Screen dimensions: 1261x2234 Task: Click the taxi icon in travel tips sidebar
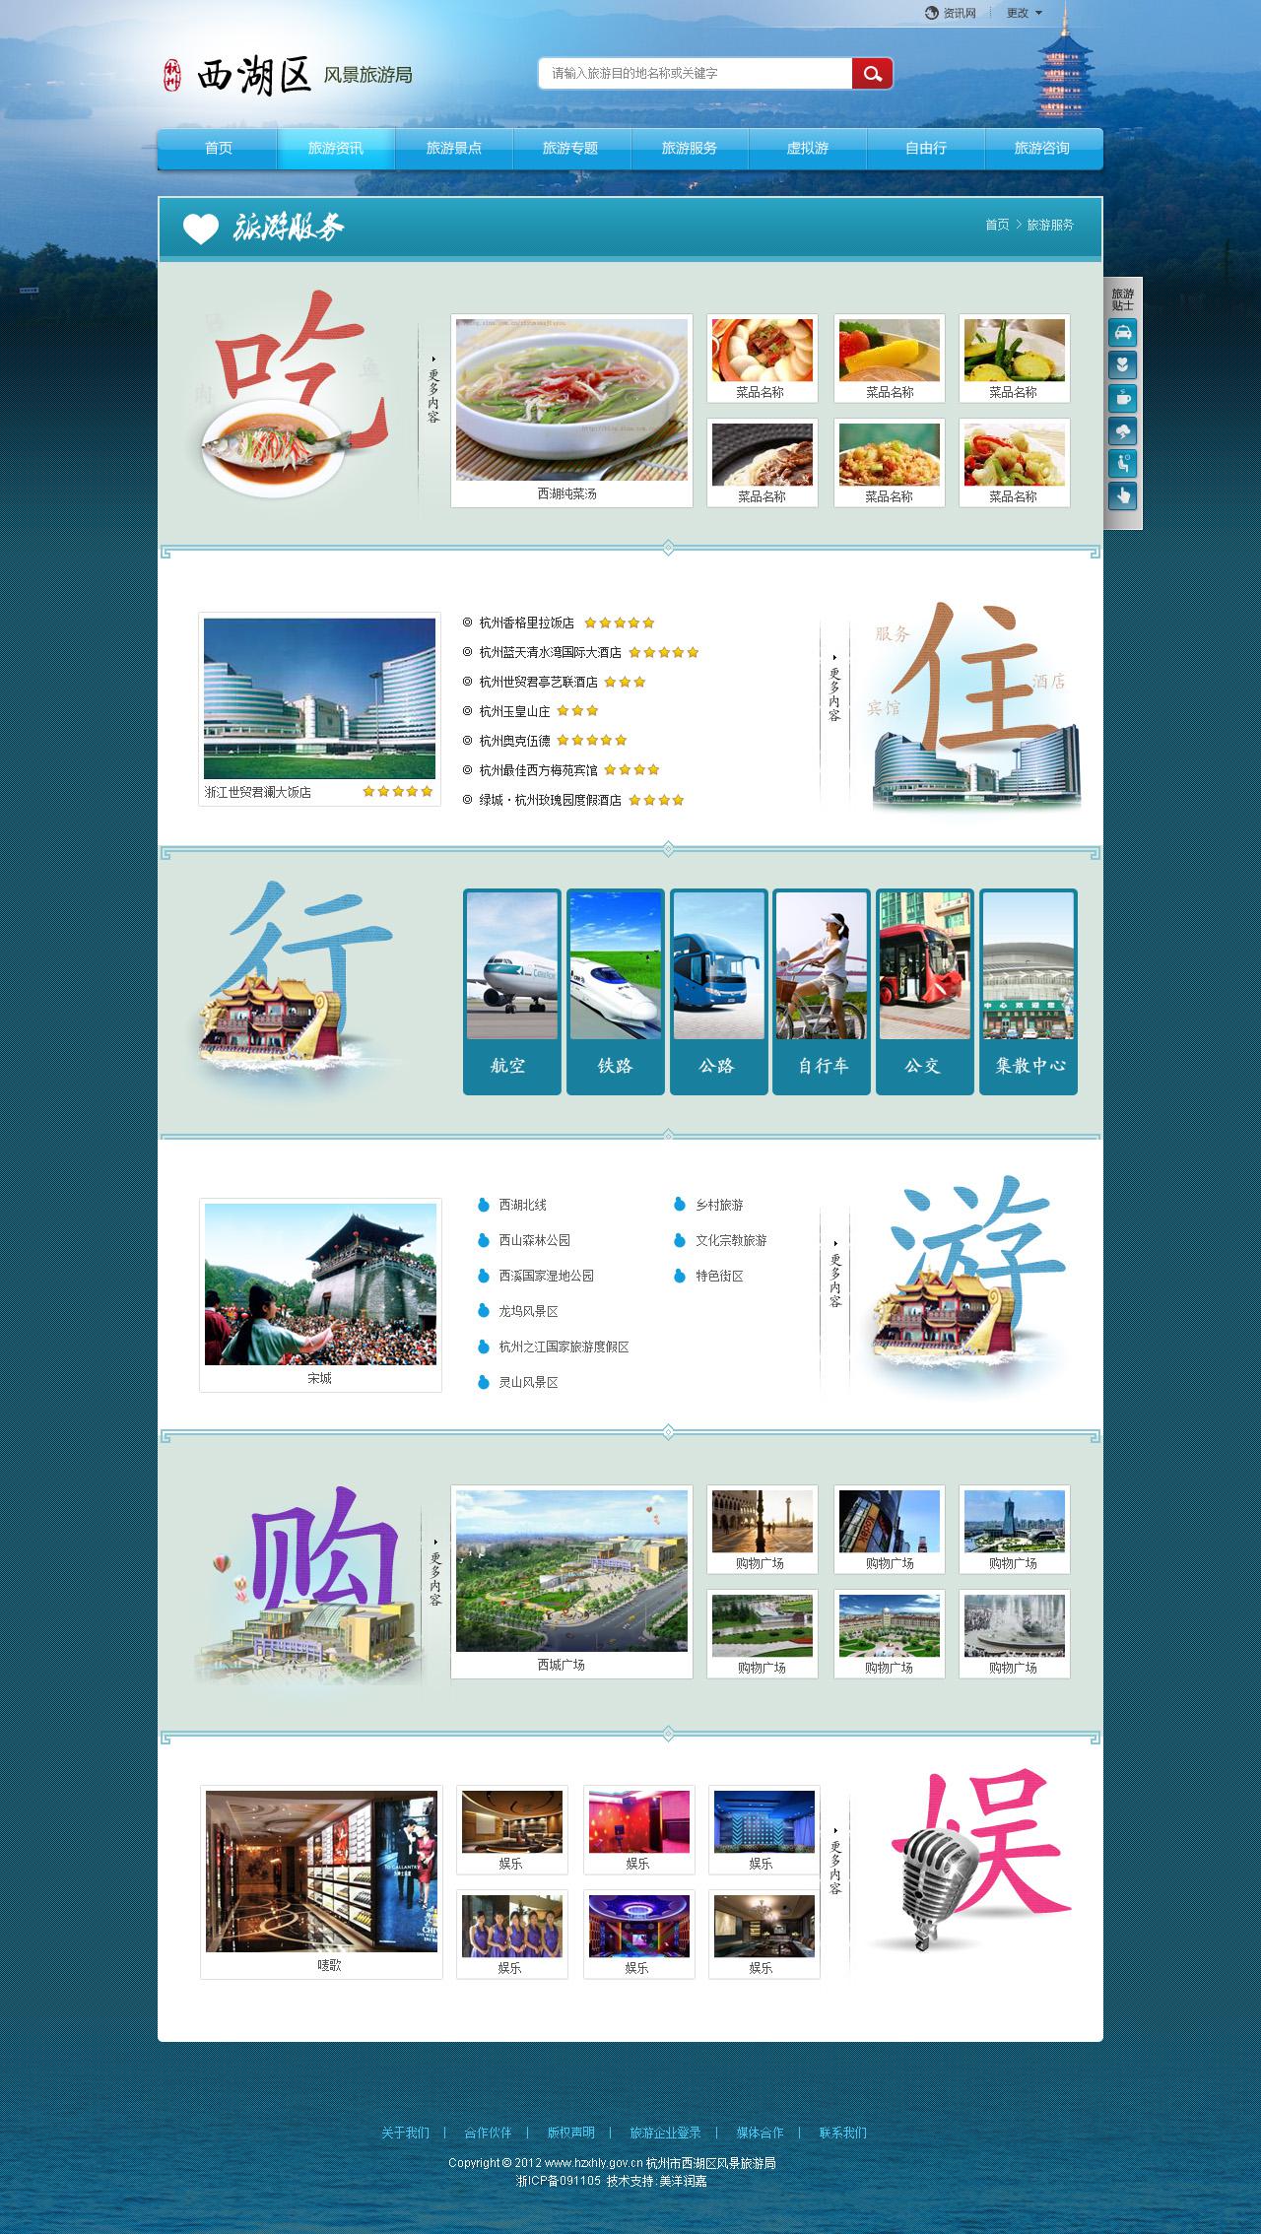[x=1122, y=333]
